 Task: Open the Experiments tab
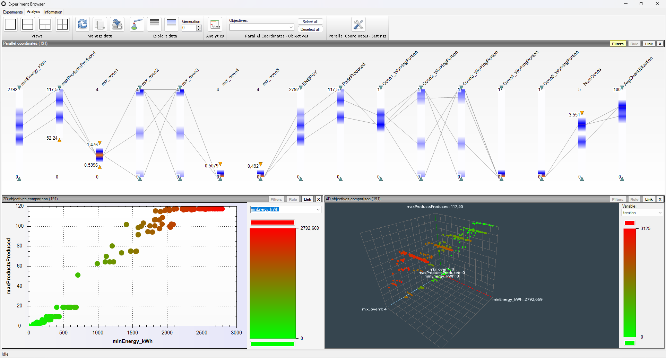coord(13,12)
